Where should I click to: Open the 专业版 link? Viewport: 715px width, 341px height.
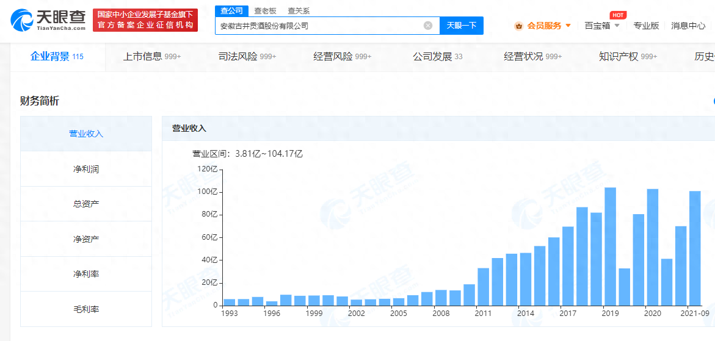click(646, 26)
